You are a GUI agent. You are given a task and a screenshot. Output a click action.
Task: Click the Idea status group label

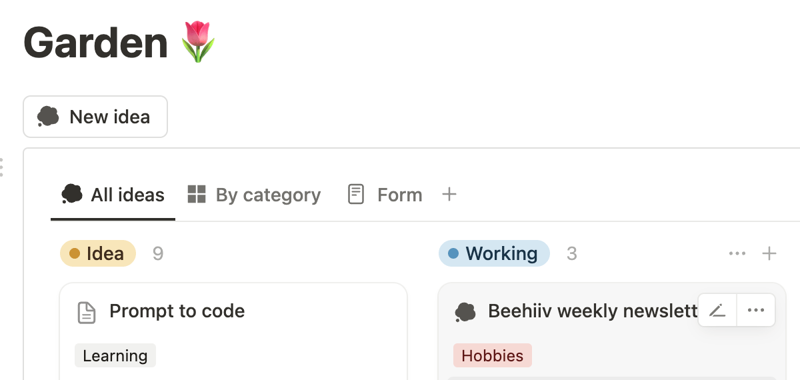click(98, 253)
